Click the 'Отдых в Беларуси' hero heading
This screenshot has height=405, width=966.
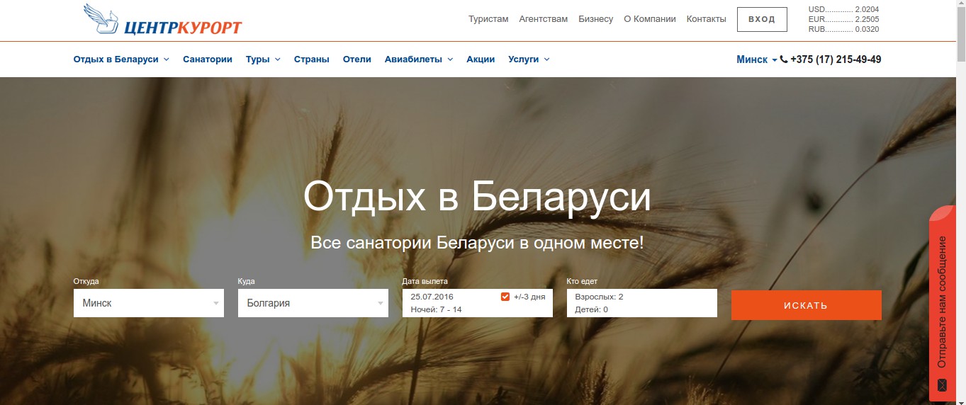[x=477, y=196]
